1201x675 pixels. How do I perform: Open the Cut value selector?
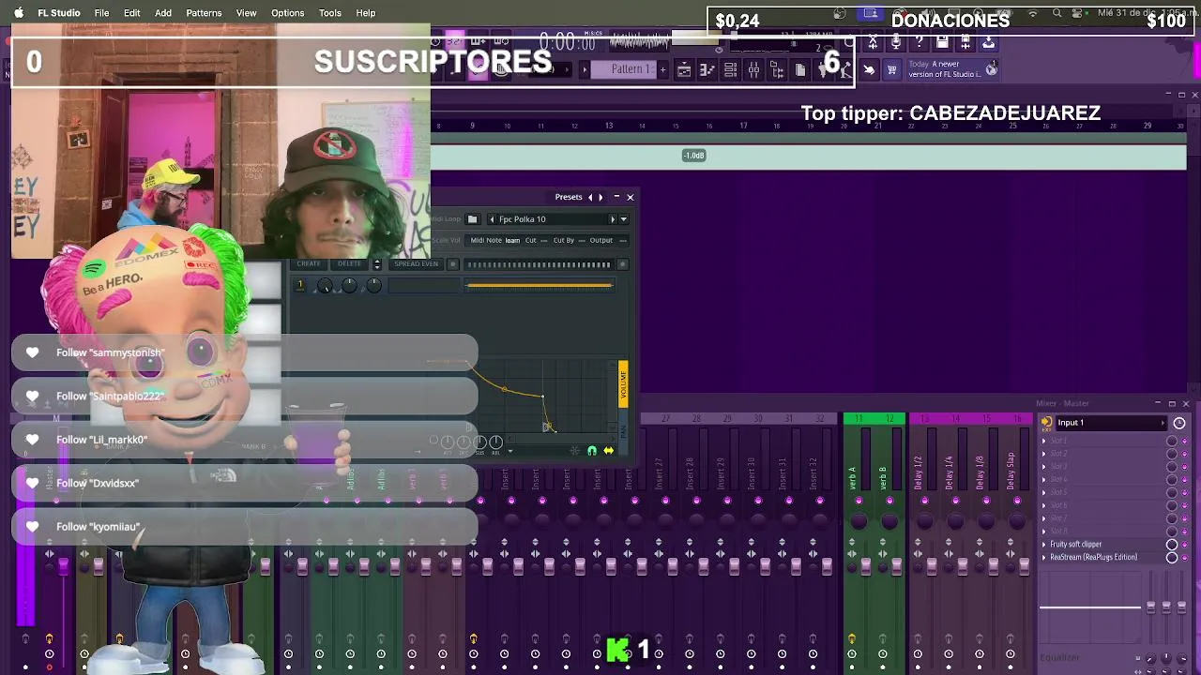[544, 240]
